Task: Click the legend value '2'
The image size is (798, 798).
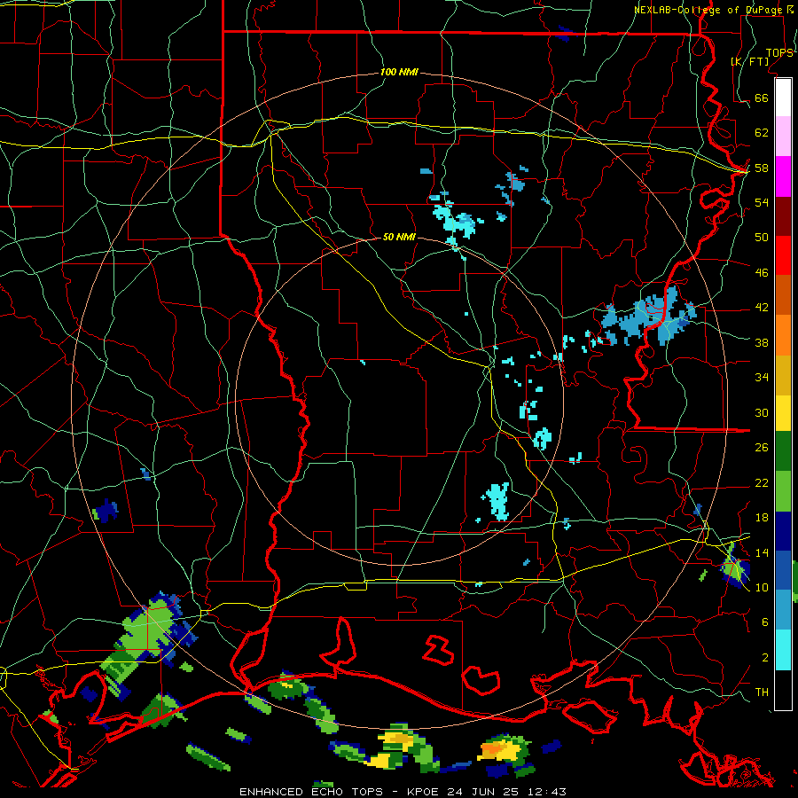Action: coord(765,658)
